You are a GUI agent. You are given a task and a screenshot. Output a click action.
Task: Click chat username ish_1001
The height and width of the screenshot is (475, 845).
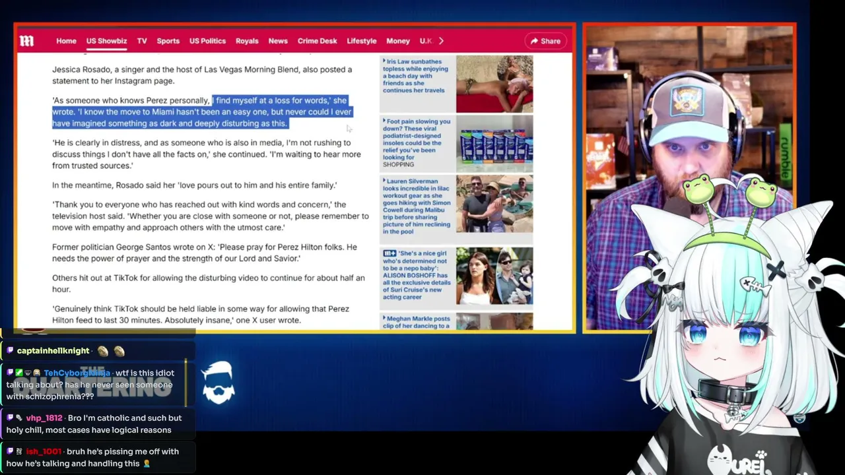click(44, 451)
